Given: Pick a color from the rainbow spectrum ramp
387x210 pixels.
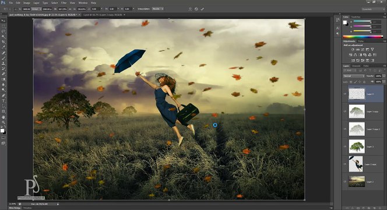Looking at the screenshot, I should 363,37.
